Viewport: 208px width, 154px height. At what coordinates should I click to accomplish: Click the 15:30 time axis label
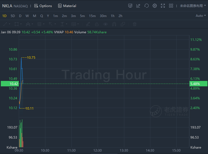coord(176,150)
